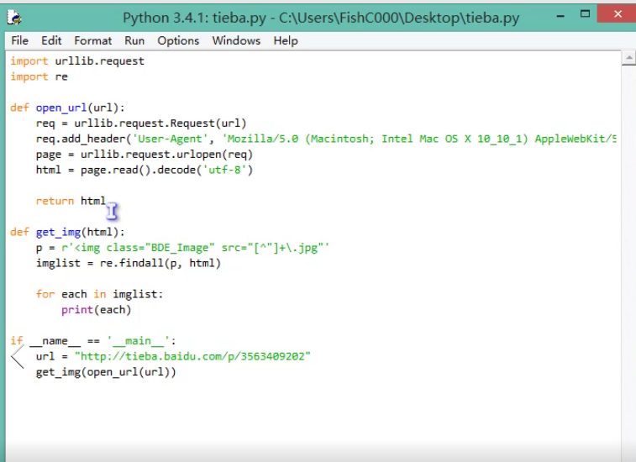Place cursor on the 'import urllib.request' line

(77, 61)
